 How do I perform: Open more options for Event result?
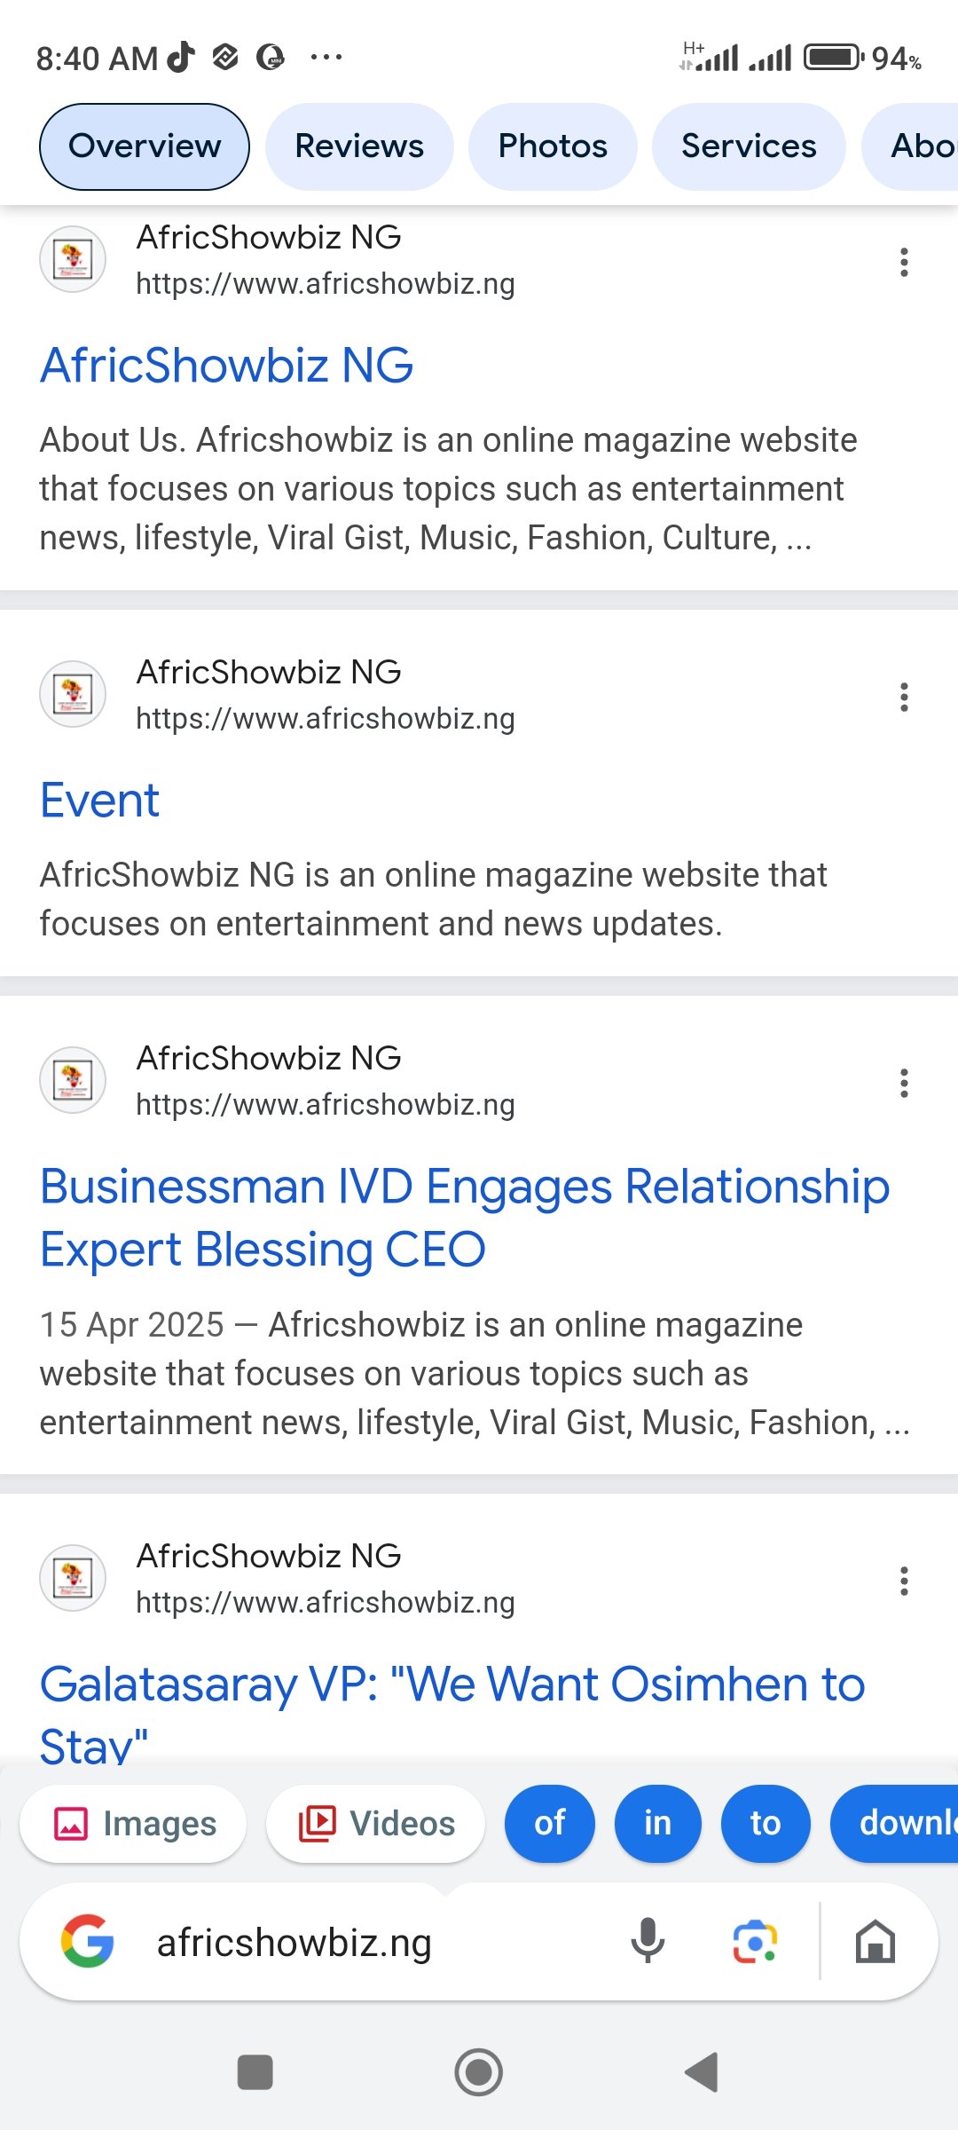(x=904, y=697)
